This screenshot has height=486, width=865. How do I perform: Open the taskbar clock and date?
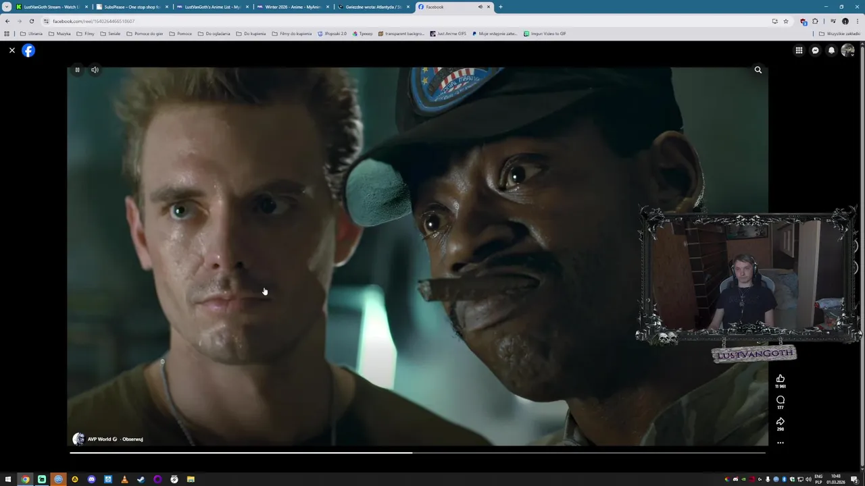pos(836,479)
